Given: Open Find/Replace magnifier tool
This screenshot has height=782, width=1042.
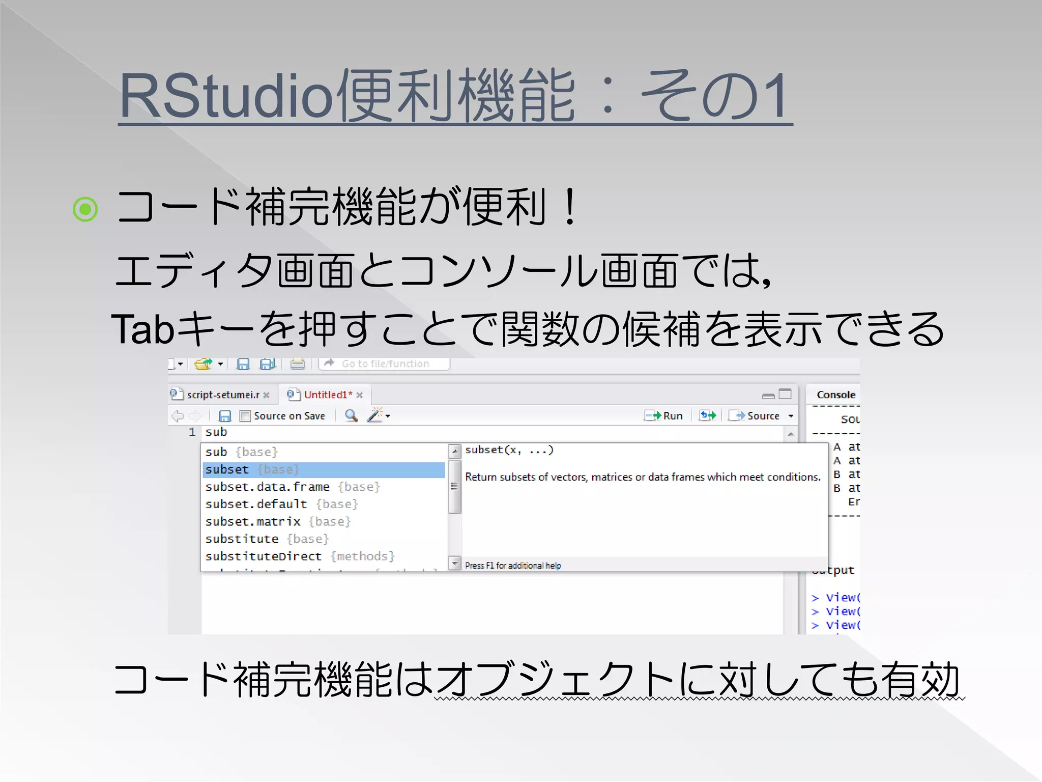Looking at the screenshot, I should (x=351, y=416).
